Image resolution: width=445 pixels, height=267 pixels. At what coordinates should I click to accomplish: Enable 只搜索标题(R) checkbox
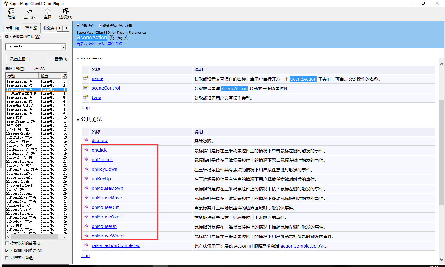coord(7,258)
